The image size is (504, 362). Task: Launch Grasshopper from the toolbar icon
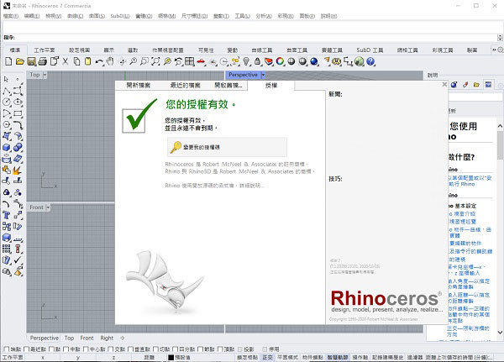(x=359, y=61)
